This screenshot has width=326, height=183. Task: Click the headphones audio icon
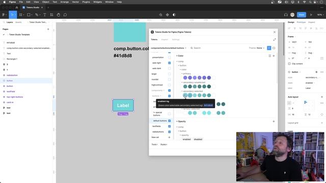(x=286, y=15)
